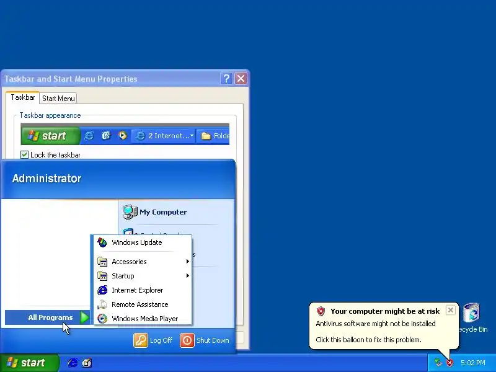The image size is (496, 372).
Task: Launch Internet Explorer from the programs list
Action: coord(143,290)
